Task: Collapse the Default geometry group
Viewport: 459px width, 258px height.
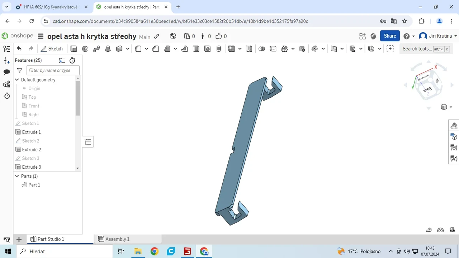Action: [x=17, y=80]
